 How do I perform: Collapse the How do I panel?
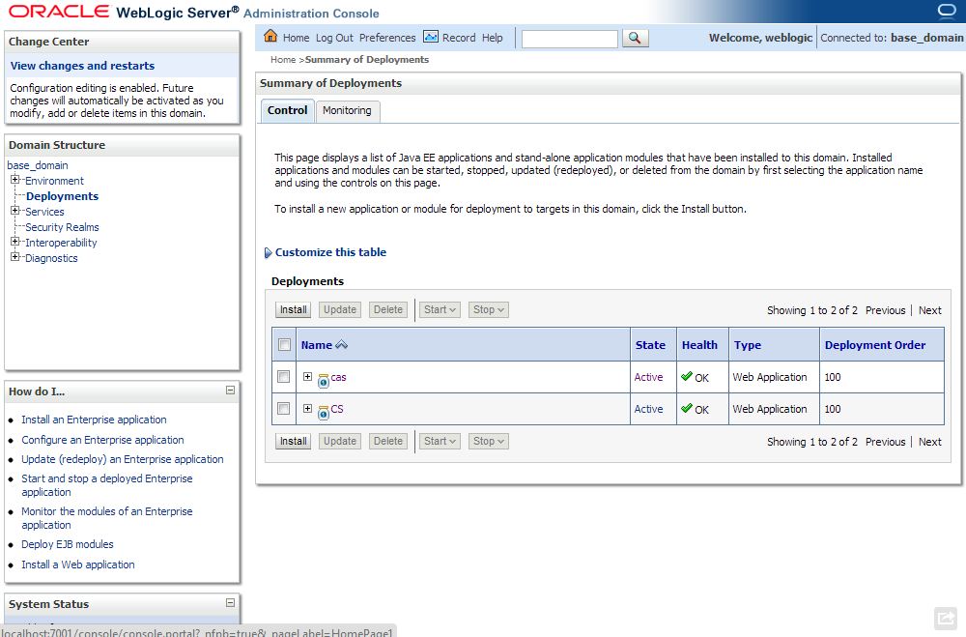coord(232,391)
